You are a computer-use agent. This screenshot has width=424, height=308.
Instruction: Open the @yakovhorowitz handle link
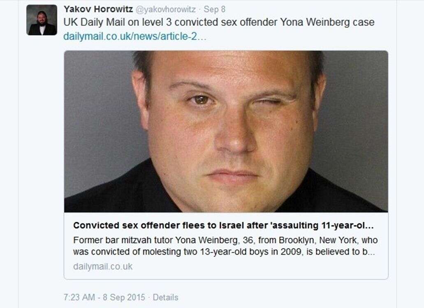pyautogui.click(x=165, y=9)
